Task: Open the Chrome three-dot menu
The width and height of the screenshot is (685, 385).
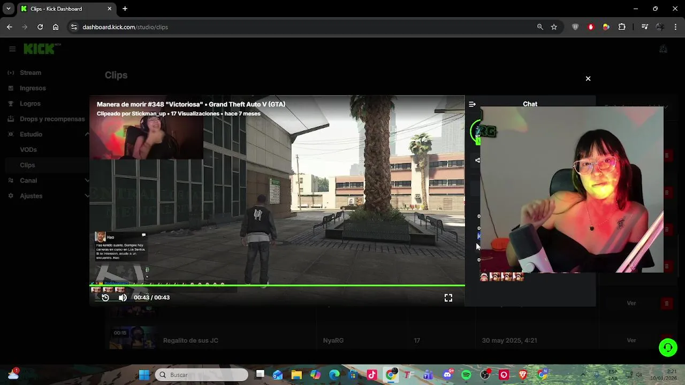Action: coord(675,27)
